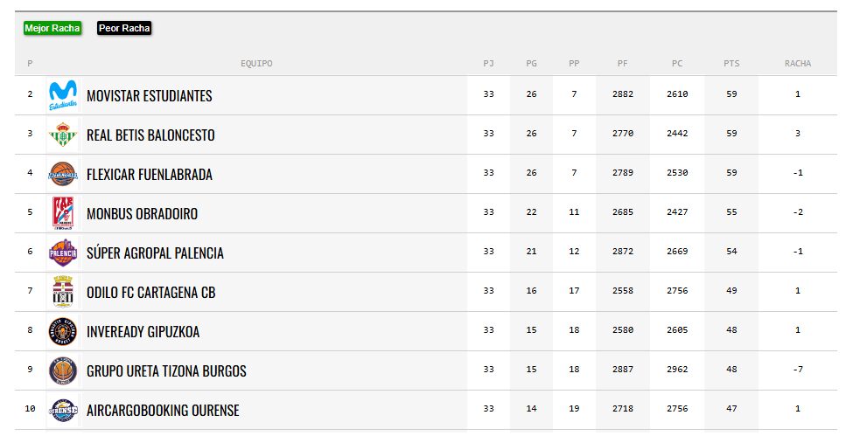
Task: Open the MOVISTAR ESTUDIANTES team name link
Action: point(149,96)
